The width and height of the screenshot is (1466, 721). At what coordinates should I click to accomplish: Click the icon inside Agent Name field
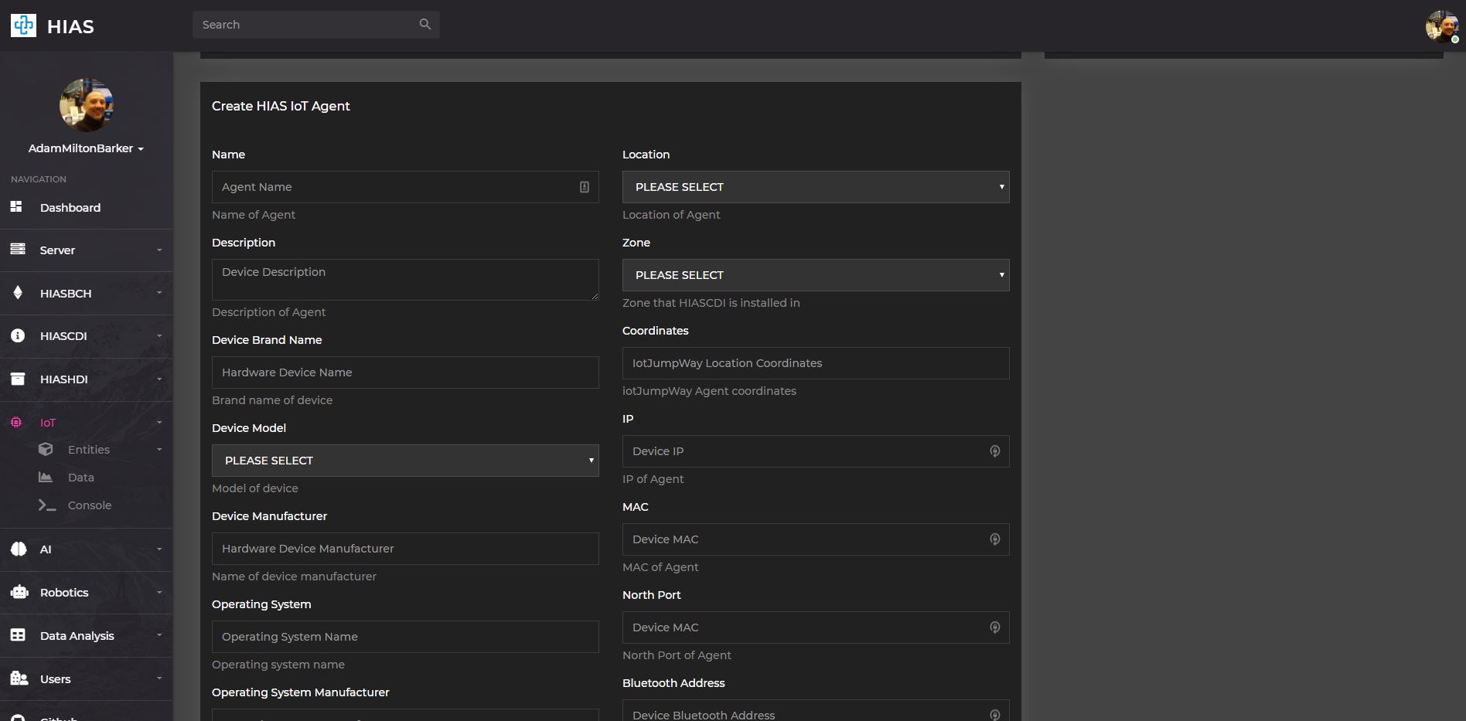click(585, 187)
